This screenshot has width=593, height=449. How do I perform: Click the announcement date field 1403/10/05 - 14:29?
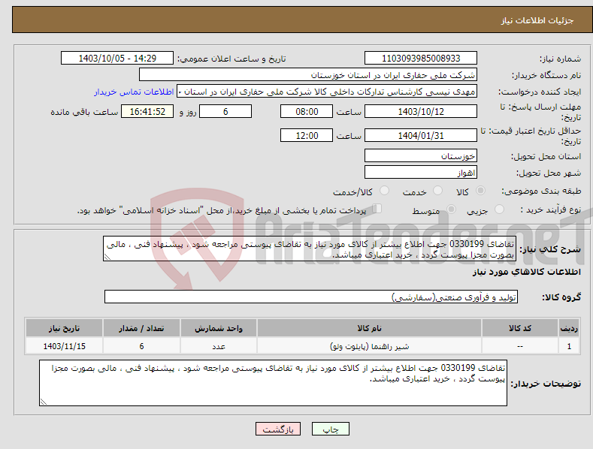pyautogui.click(x=117, y=59)
